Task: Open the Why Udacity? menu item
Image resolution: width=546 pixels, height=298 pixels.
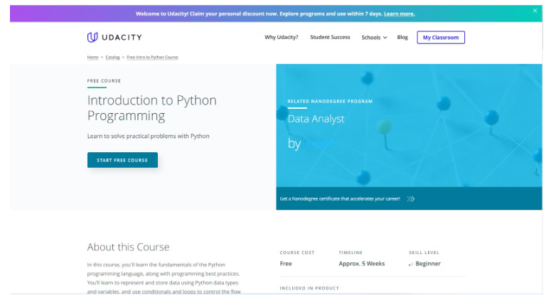Action: [282, 37]
